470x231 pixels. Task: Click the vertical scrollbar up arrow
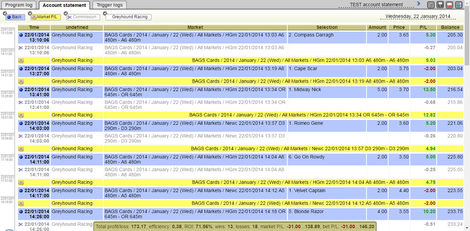pyautogui.click(x=467, y=3)
